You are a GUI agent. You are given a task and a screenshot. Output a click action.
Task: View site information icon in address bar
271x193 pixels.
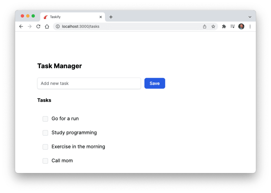click(58, 26)
